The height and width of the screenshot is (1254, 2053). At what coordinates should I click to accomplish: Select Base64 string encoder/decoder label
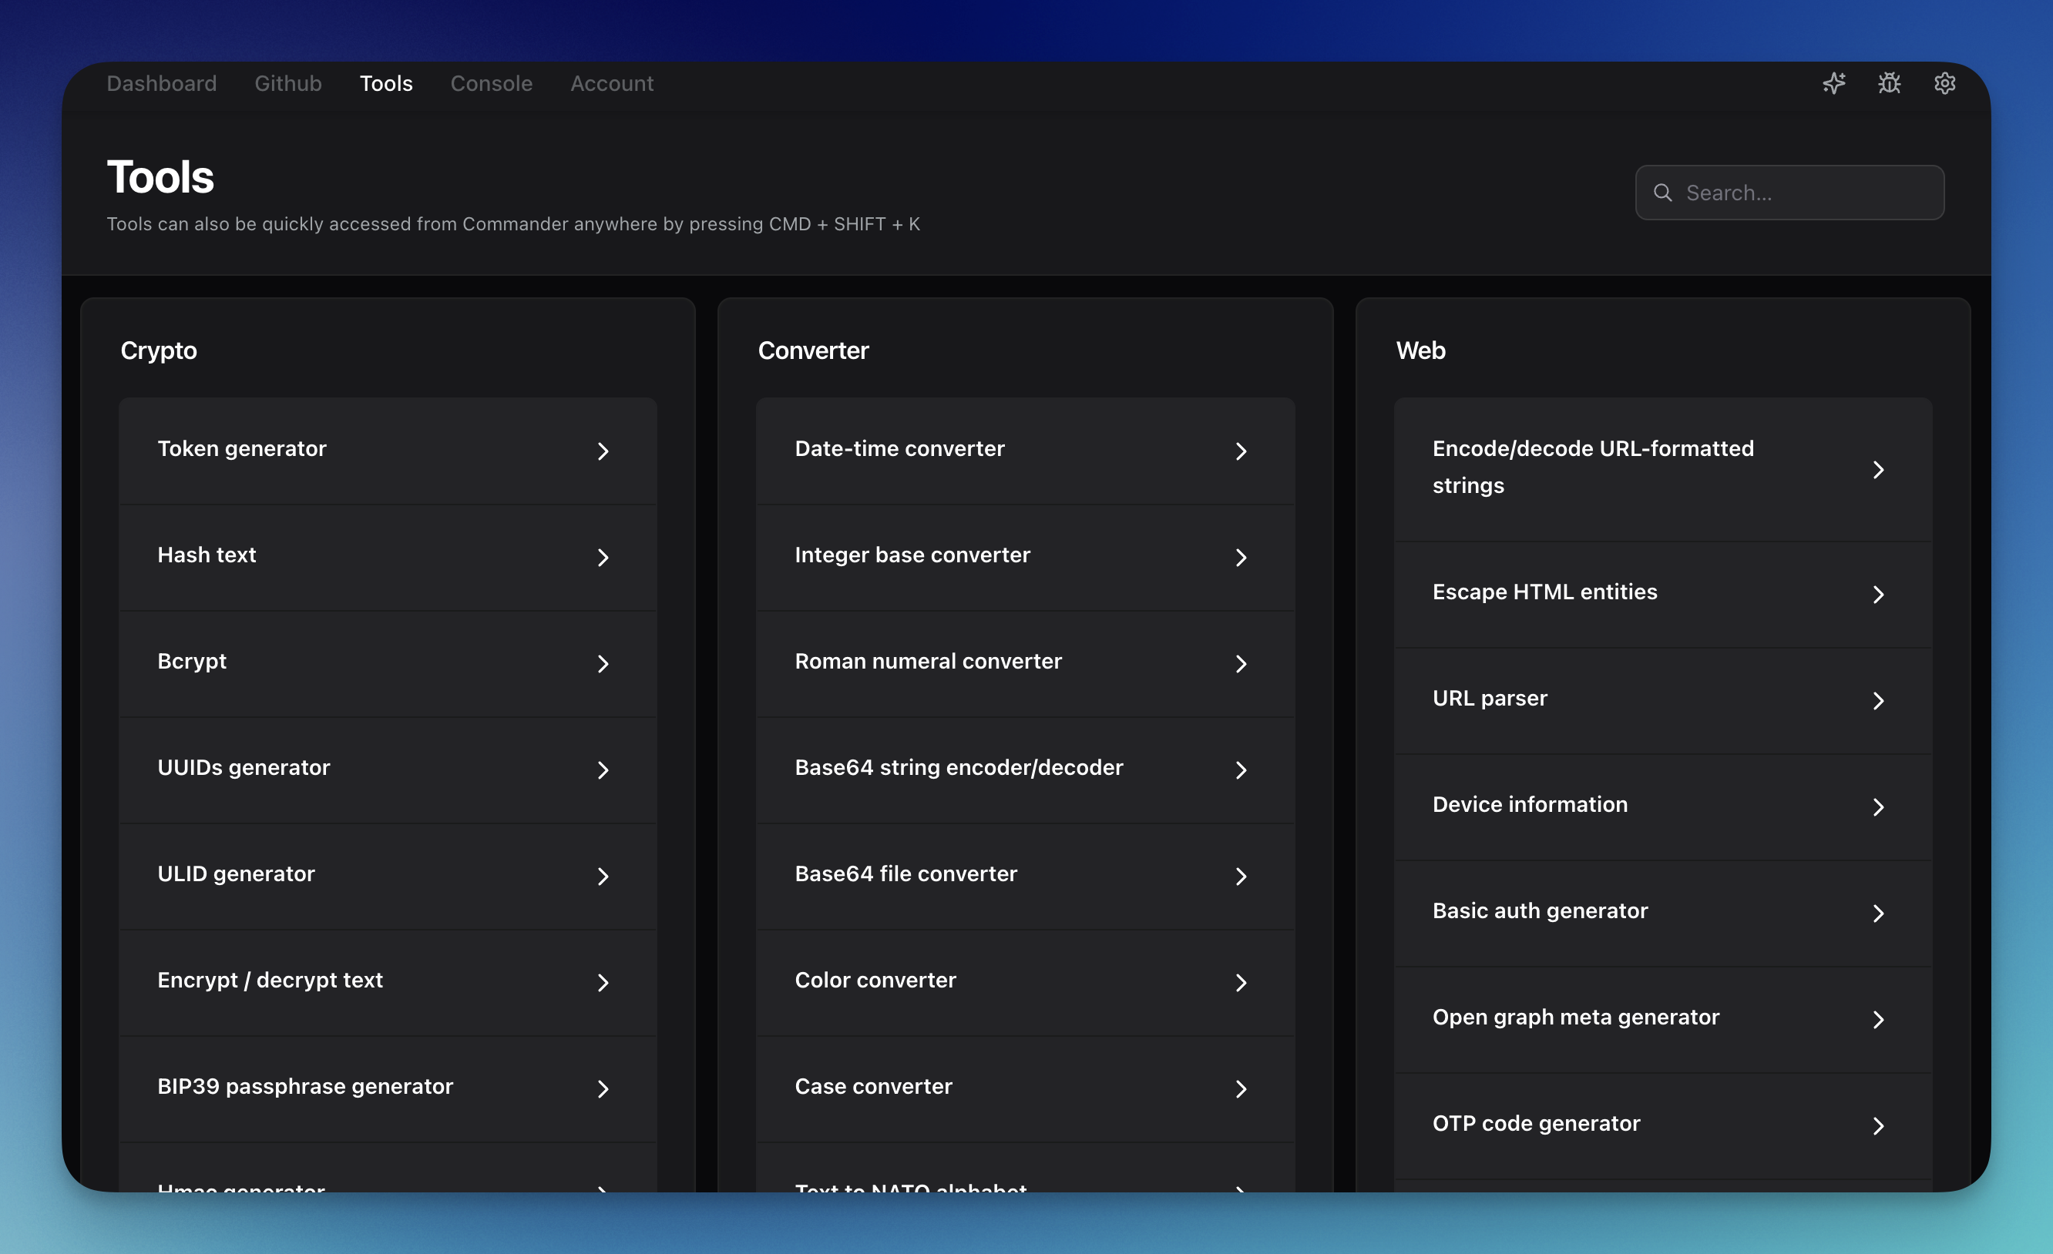tap(959, 768)
